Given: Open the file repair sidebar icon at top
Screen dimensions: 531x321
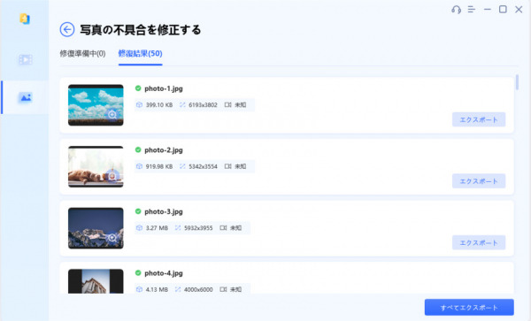Looking at the screenshot, I should pyautogui.click(x=25, y=19).
